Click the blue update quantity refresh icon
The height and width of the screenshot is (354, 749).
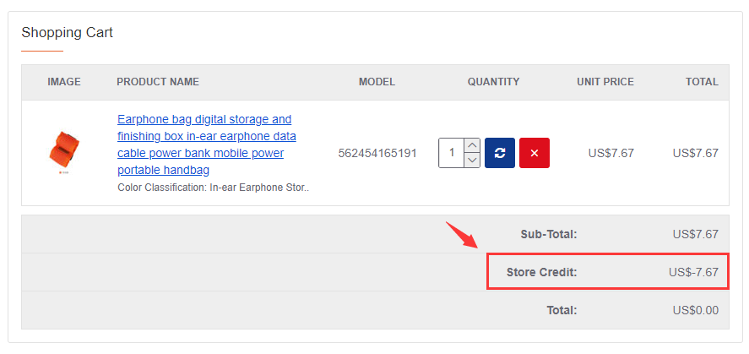500,153
